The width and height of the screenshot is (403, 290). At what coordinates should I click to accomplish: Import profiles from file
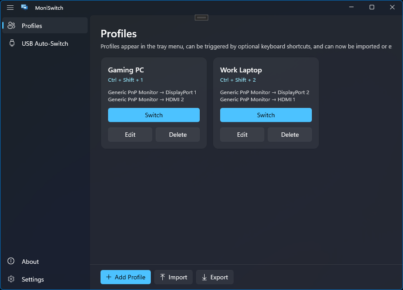[x=173, y=277]
